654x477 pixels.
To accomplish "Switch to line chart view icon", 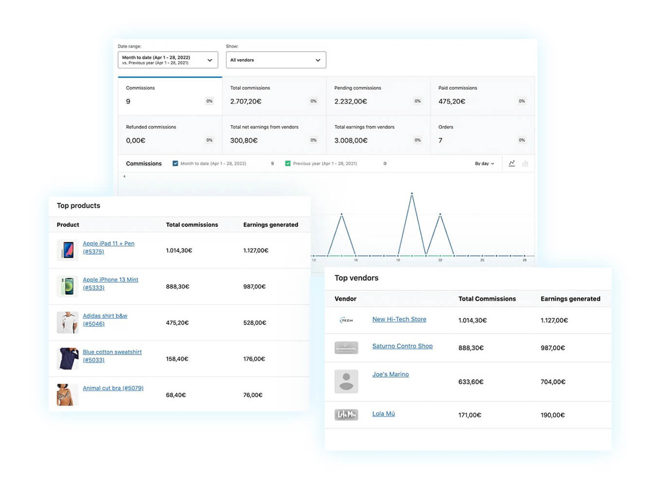I will pyautogui.click(x=512, y=164).
